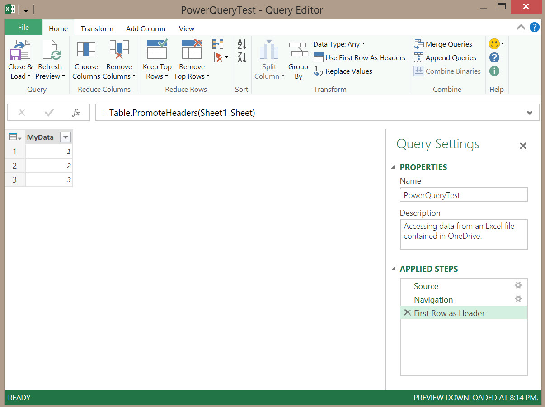Screen dimensions: 545x407
Task: Click the Name field containing PowerQueryTest
Action: [x=464, y=195]
